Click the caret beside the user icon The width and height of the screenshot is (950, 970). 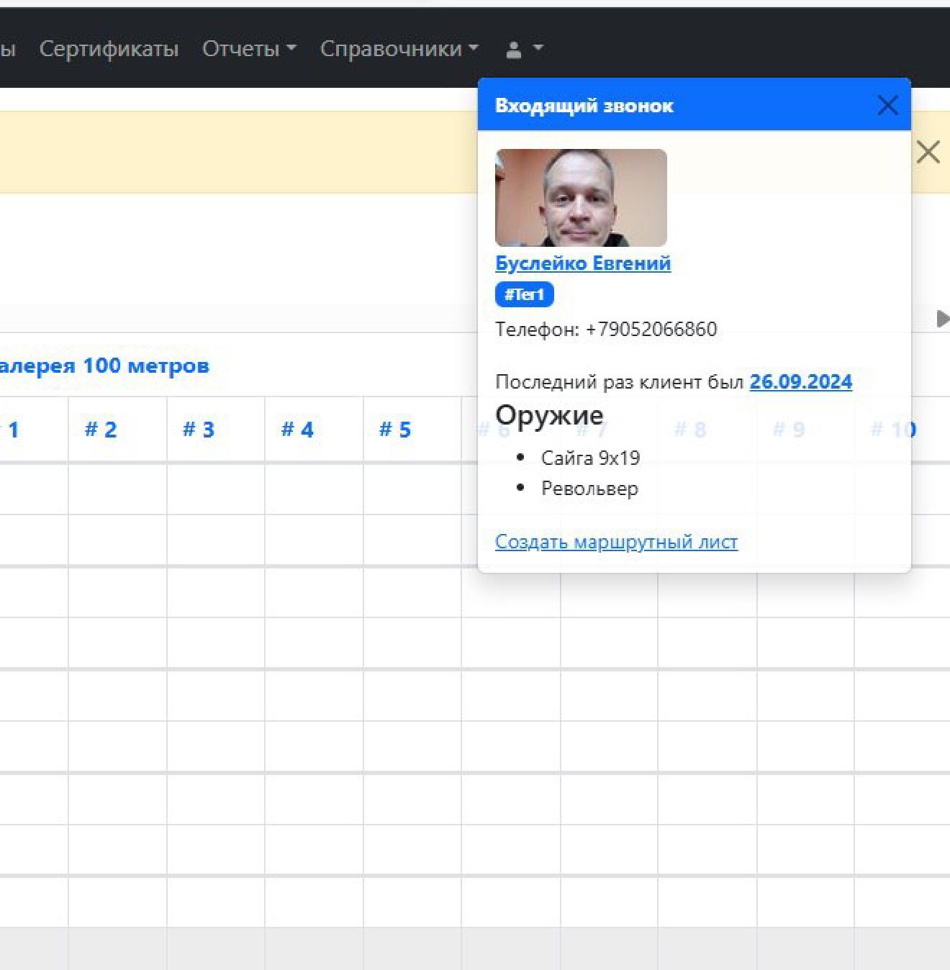click(538, 49)
